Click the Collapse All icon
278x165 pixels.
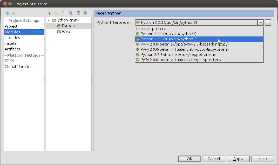click(x=85, y=13)
